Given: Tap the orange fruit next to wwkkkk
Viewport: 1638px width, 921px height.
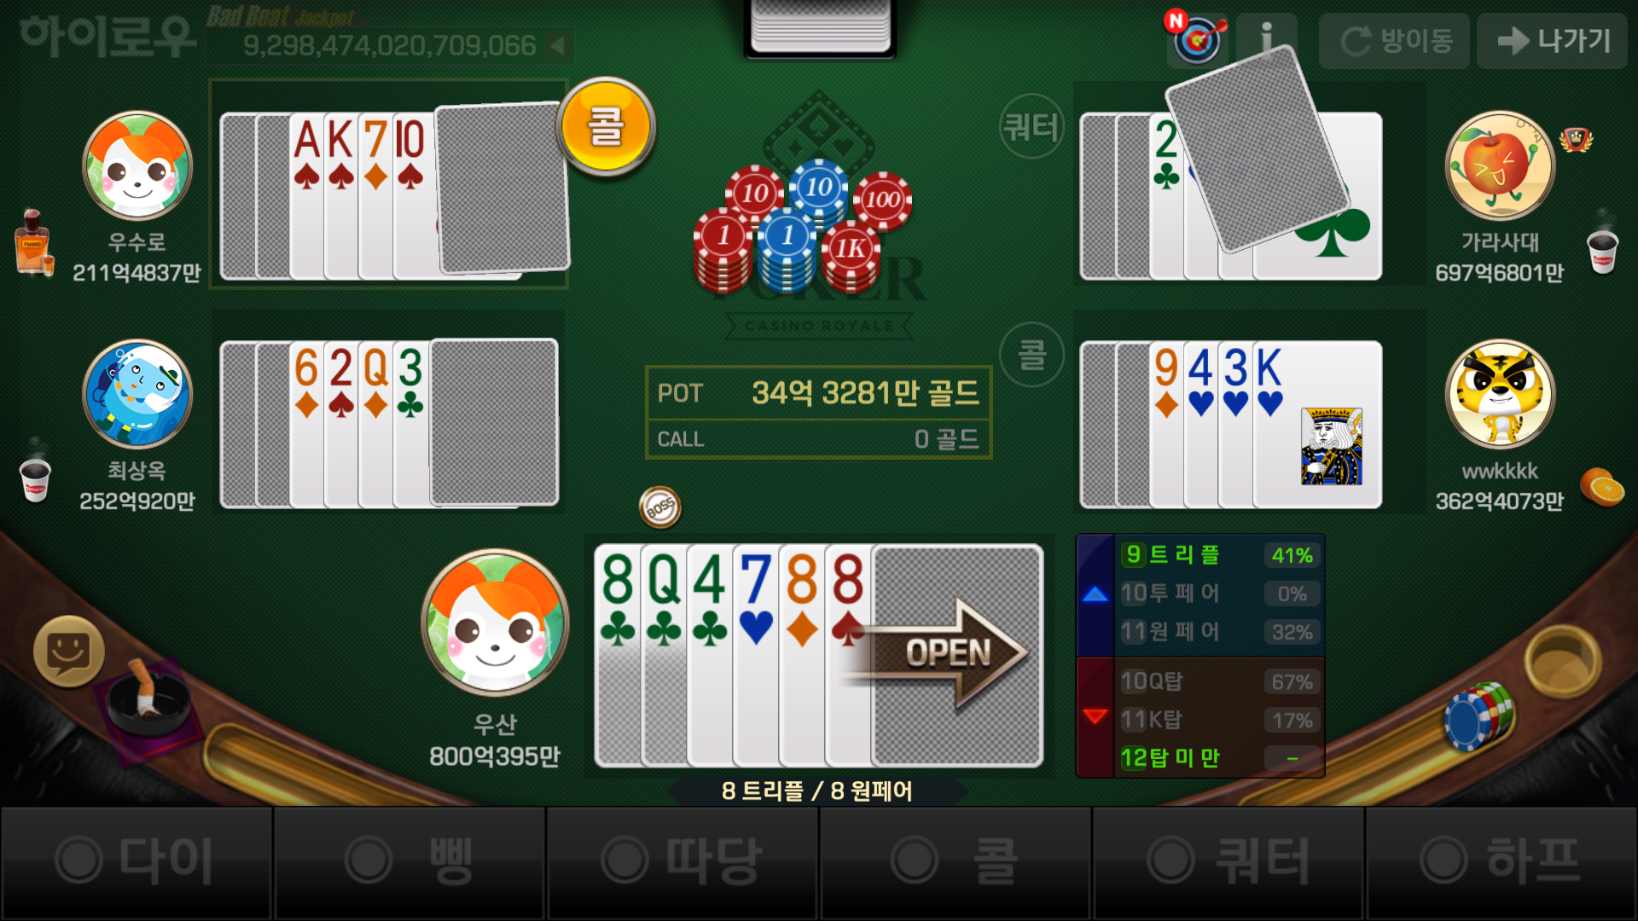Looking at the screenshot, I should (x=1601, y=486).
